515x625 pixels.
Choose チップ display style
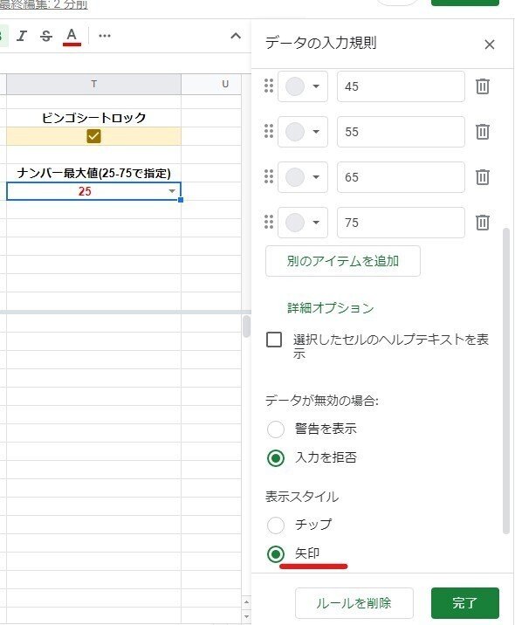coord(276,525)
